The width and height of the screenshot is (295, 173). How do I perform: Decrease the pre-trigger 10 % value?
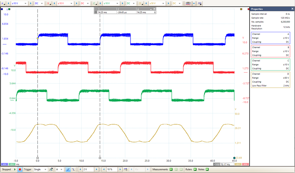pos(103,169)
